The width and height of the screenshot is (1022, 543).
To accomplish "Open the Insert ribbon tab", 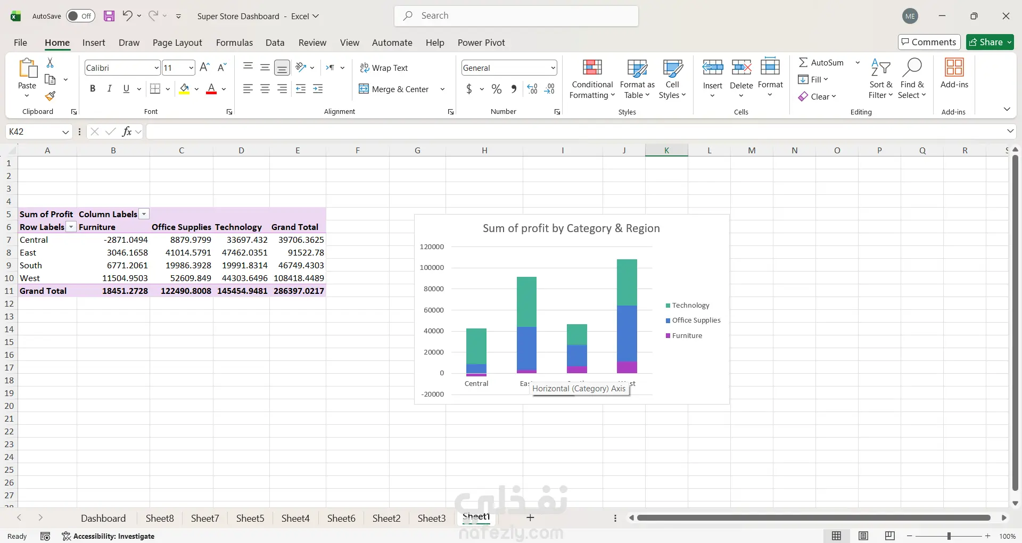I will (94, 43).
